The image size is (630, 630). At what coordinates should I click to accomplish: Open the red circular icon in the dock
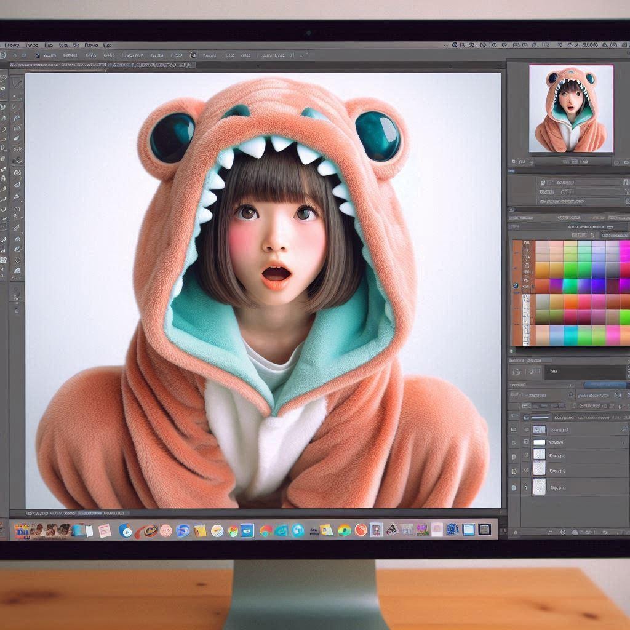point(361,530)
